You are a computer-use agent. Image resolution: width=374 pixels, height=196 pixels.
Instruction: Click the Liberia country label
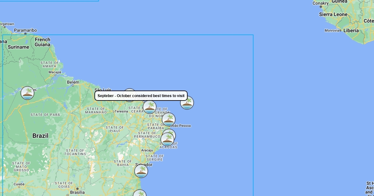pyautogui.click(x=351, y=30)
